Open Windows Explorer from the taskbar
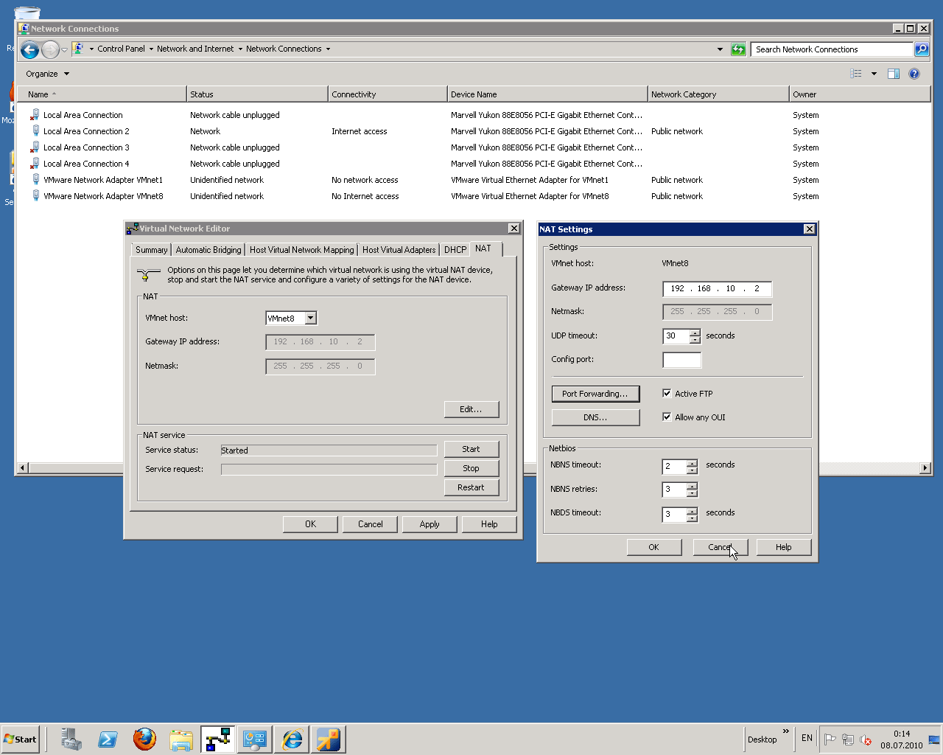 click(181, 739)
